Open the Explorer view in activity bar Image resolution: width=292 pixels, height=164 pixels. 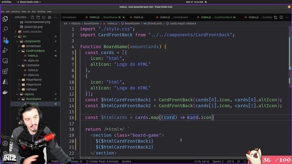(5, 19)
